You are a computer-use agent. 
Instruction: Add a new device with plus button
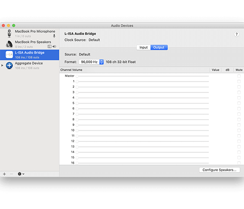click(x=4, y=174)
